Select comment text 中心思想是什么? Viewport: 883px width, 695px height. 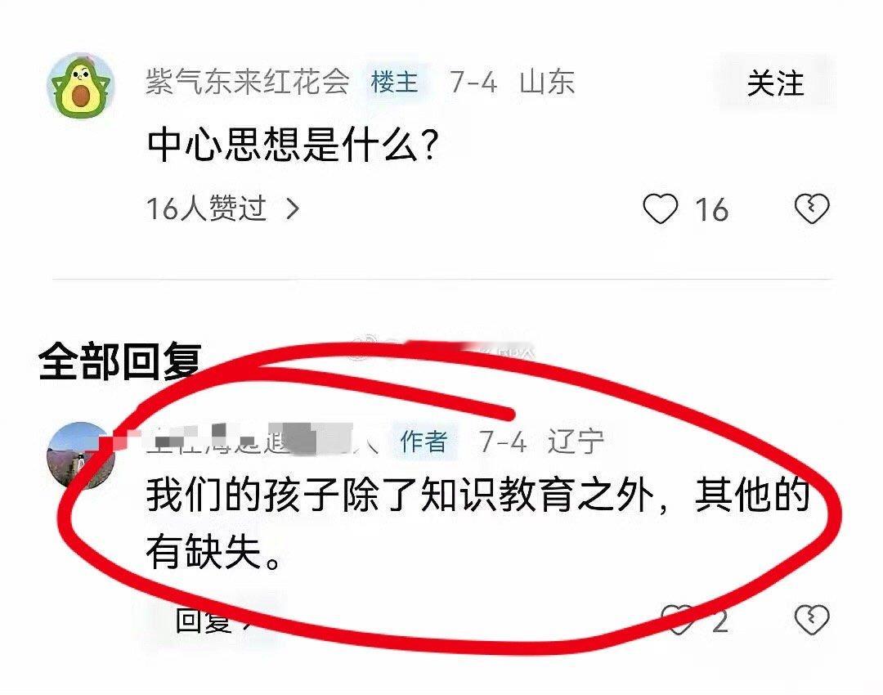click(x=293, y=146)
